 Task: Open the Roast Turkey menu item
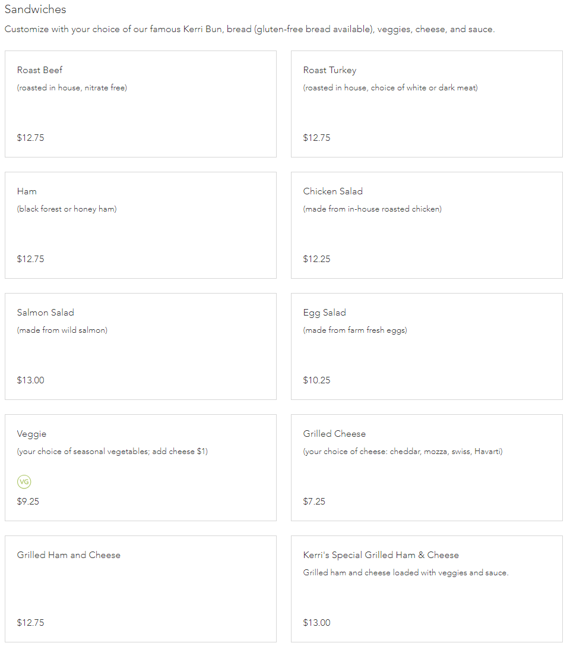pos(427,104)
